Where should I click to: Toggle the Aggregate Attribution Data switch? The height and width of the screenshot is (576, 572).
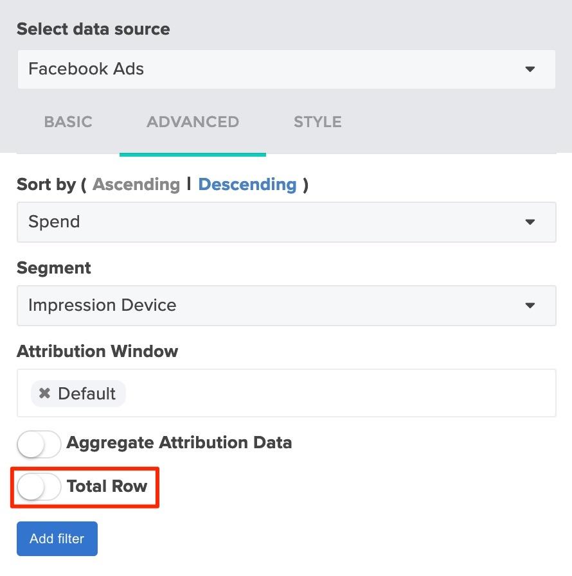tap(39, 444)
